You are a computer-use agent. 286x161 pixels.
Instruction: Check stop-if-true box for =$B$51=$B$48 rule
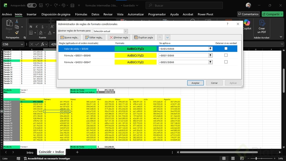226,55
